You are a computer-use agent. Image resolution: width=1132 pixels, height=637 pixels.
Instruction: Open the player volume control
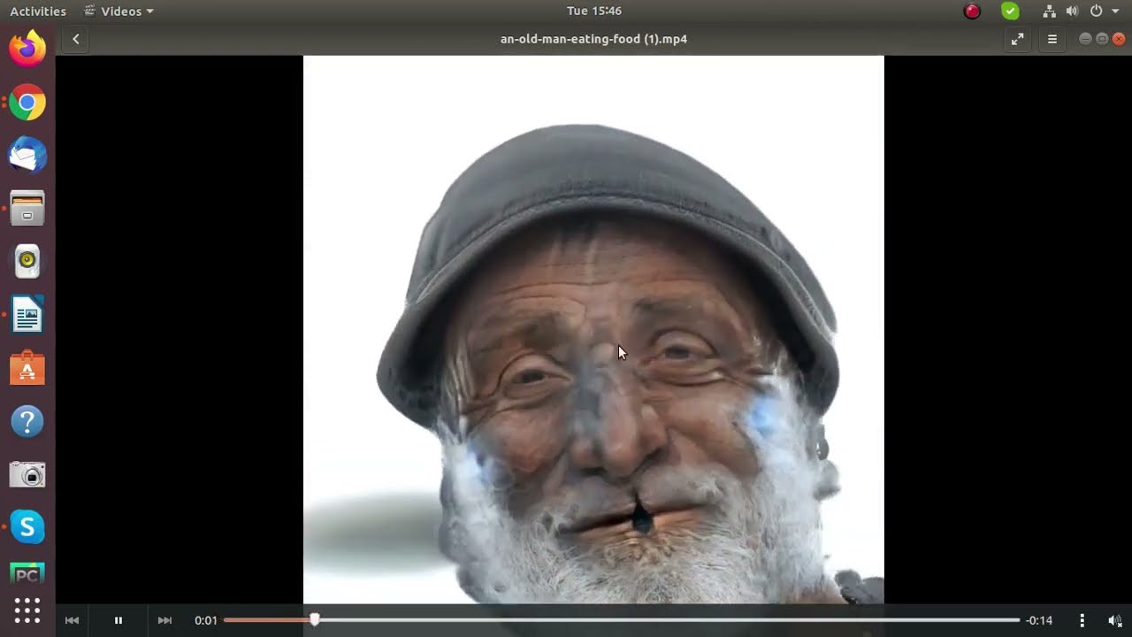[x=1115, y=620]
